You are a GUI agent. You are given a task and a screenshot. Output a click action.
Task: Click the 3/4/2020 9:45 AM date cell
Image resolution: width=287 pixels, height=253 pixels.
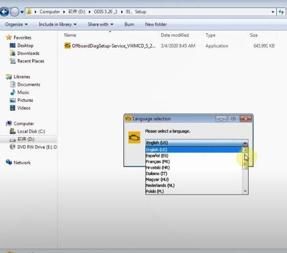pyautogui.click(x=178, y=46)
